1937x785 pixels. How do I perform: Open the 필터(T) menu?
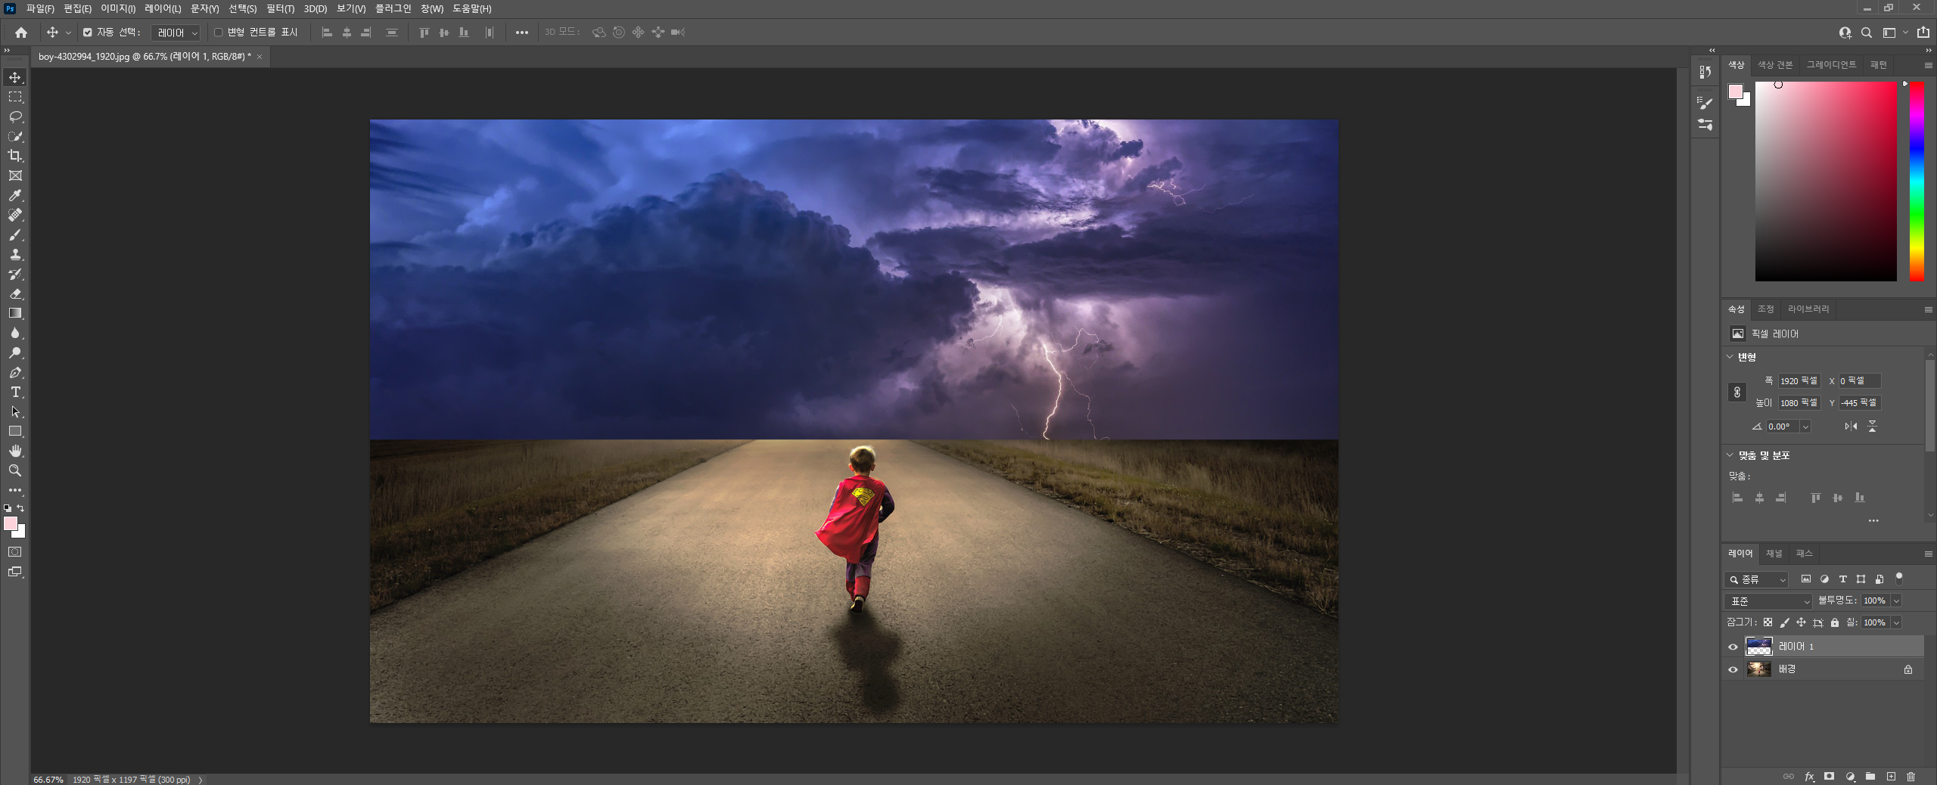pos(280,8)
